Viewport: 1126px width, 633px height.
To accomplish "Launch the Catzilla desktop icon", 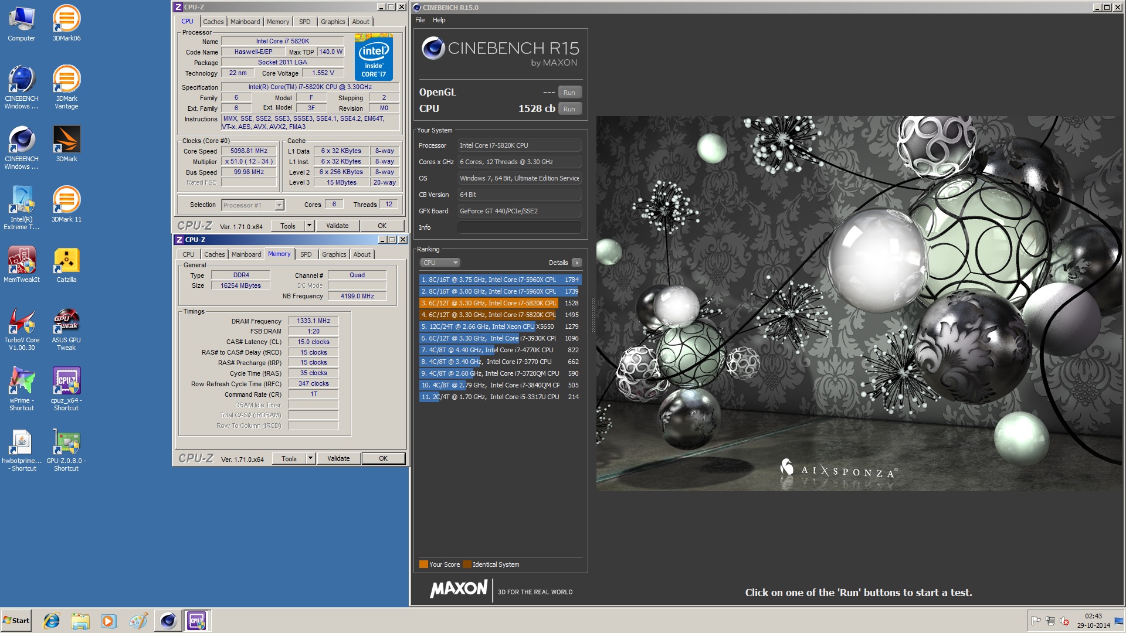I will point(66,265).
